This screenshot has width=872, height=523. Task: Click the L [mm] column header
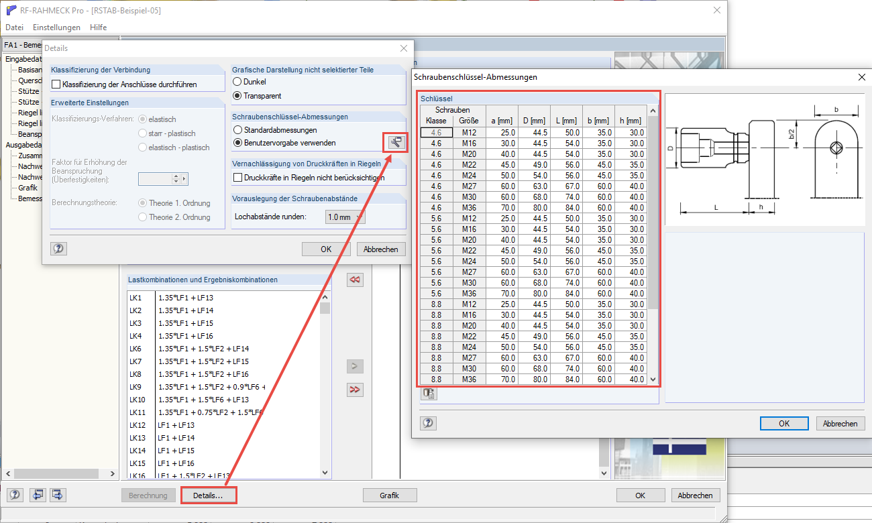566,121
